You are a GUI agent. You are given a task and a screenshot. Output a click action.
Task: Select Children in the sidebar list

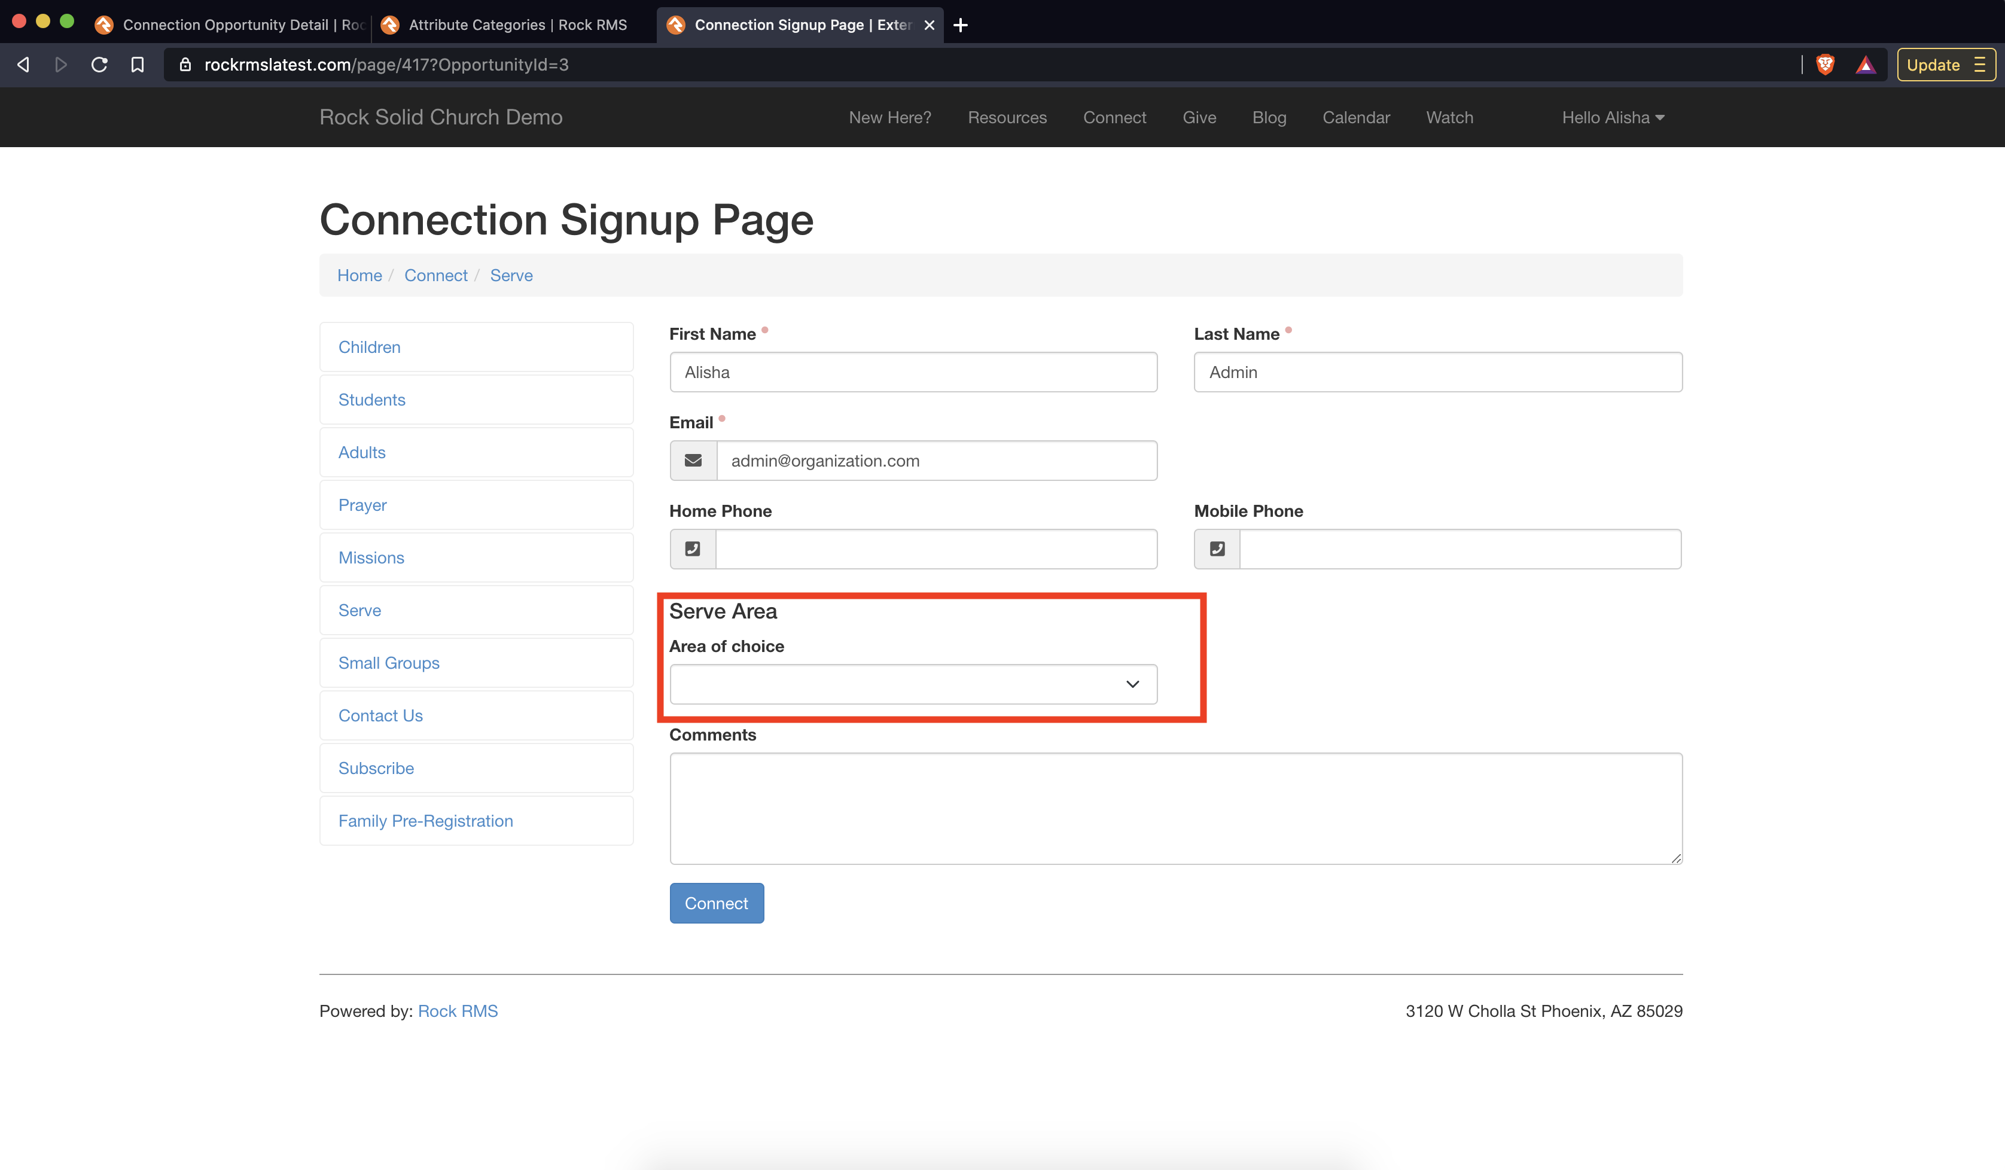[476, 347]
